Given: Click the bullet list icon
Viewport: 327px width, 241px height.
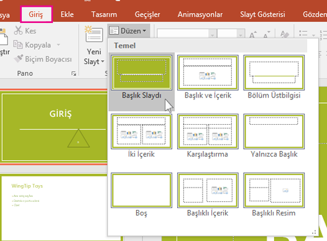Looking at the screenshot, I should click(303, 34).
